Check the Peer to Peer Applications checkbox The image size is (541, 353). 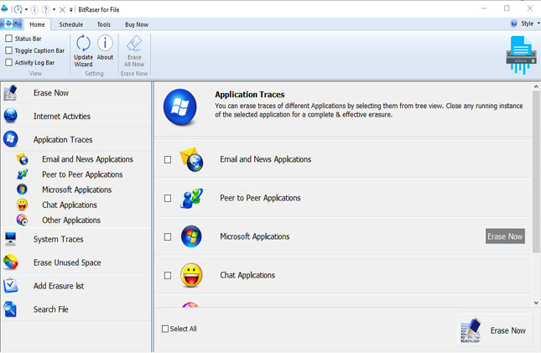168,199
